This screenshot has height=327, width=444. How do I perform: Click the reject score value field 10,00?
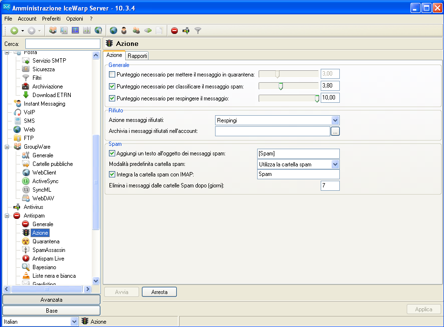pos(330,98)
